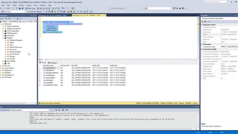The height and width of the screenshot is (134, 238).
Task: Click the Paste icon in the toolbar
Action: (x=59, y=8)
